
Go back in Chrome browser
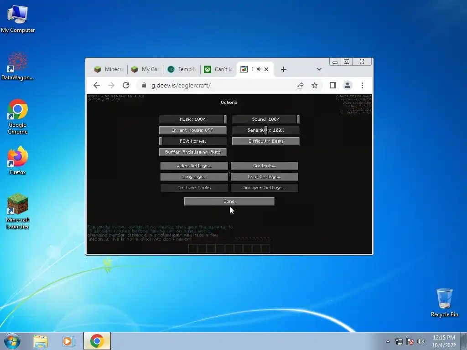coord(97,85)
